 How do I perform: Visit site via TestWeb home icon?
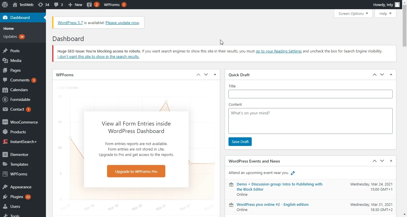15,5
